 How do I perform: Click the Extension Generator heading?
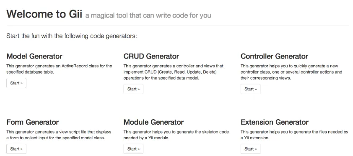[275, 122]
